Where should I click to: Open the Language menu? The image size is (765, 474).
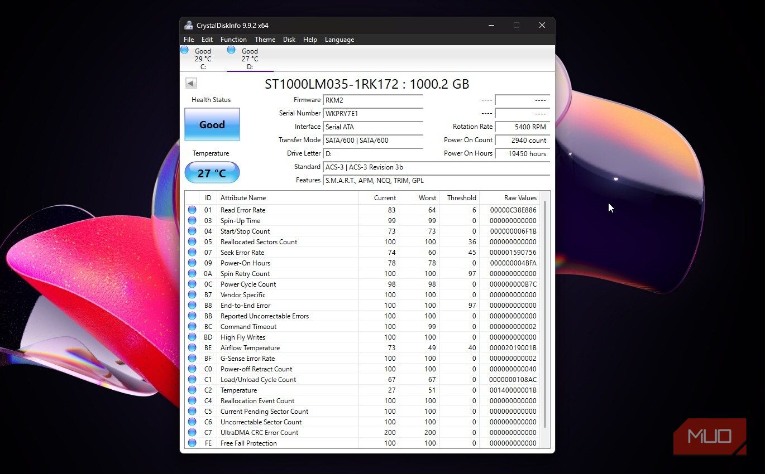pyautogui.click(x=340, y=40)
